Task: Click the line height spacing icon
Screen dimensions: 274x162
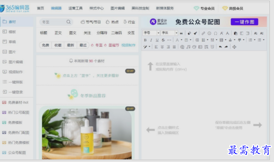Action: (x=203, y=40)
